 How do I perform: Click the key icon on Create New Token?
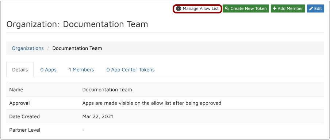(x=227, y=9)
